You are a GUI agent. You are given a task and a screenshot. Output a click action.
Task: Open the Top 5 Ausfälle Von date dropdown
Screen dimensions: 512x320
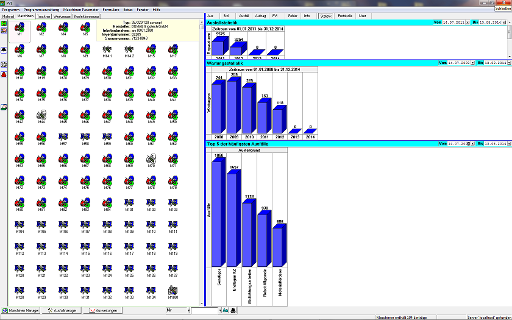pyautogui.click(x=469, y=144)
